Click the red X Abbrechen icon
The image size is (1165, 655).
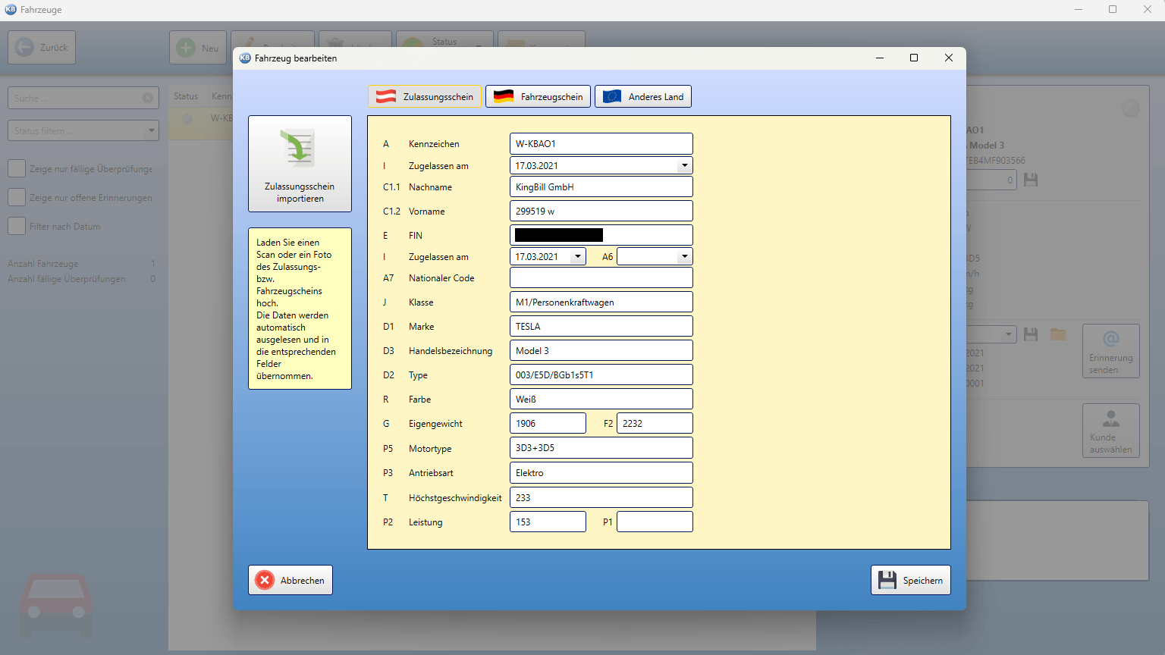265,580
